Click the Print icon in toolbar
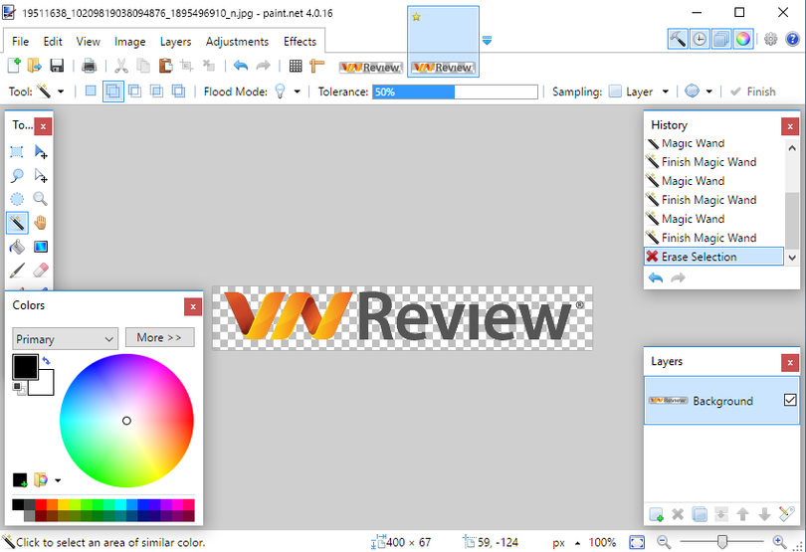This screenshot has height=552, width=806. (89, 67)
